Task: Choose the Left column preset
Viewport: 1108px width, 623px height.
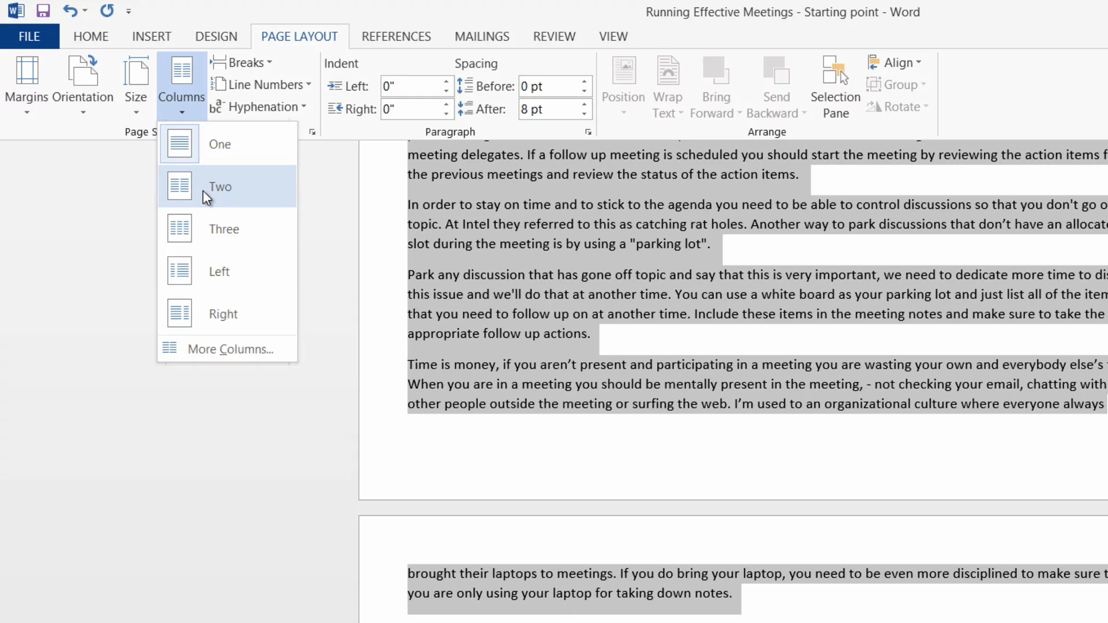Action: 218,271
